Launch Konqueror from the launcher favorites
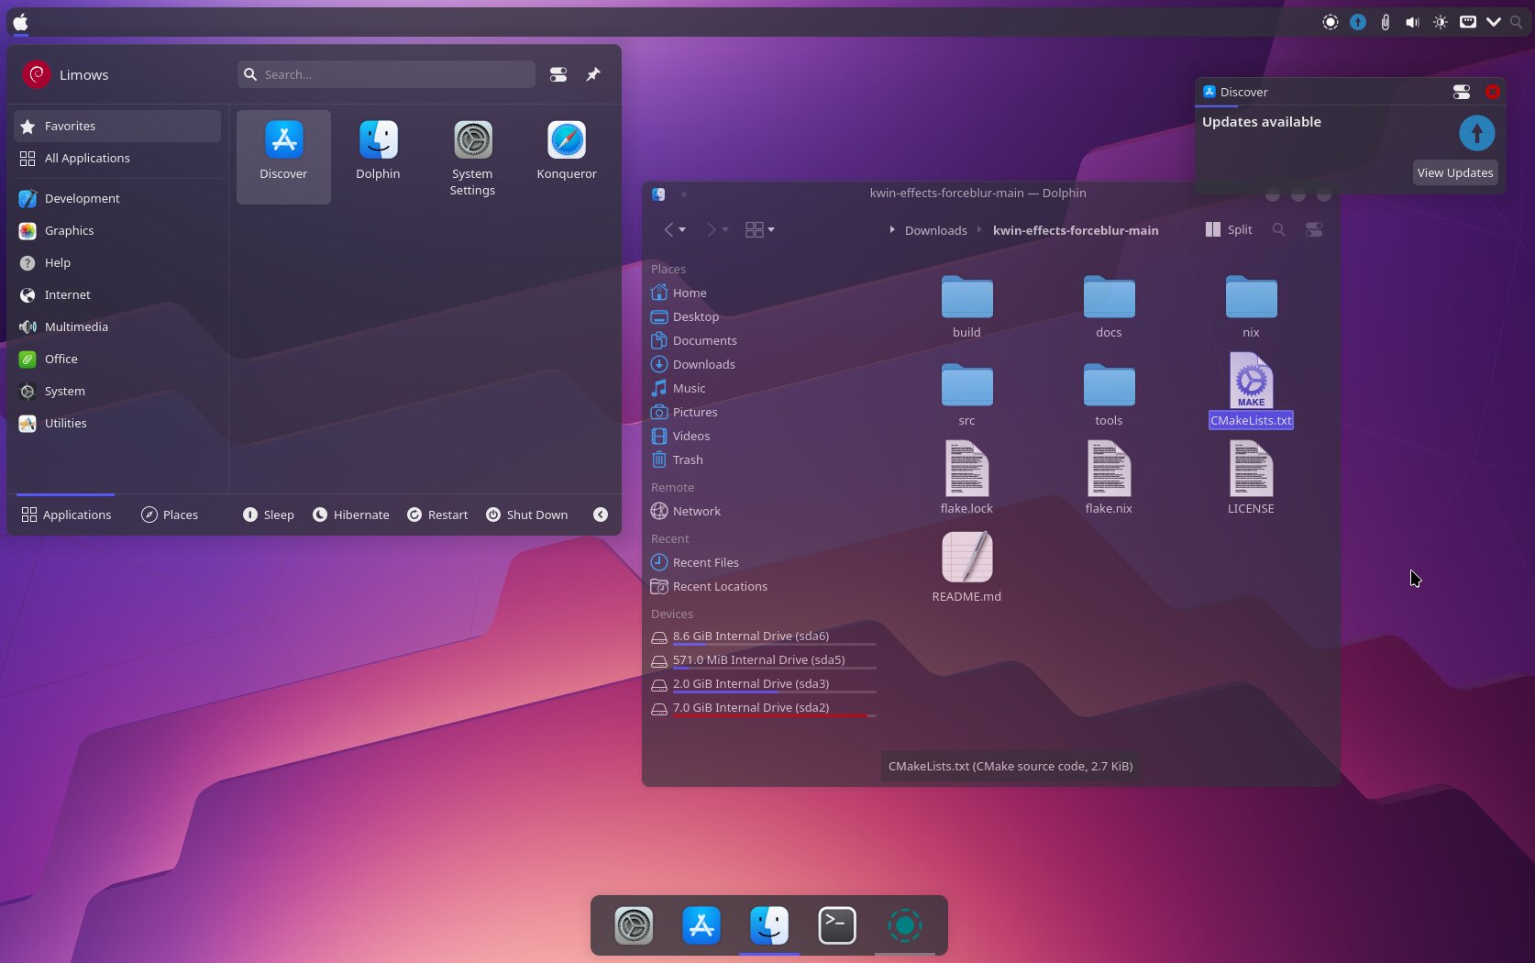 pos(566,154)
